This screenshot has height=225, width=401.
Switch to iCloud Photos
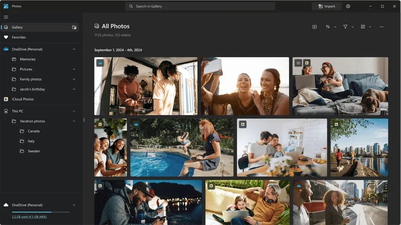tap(23, 99)
